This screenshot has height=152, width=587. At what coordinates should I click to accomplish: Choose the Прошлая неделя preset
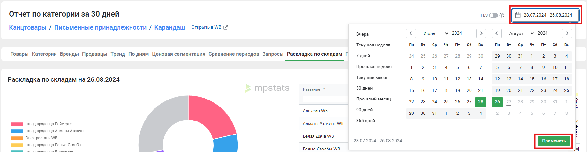[x=374, y=66]
